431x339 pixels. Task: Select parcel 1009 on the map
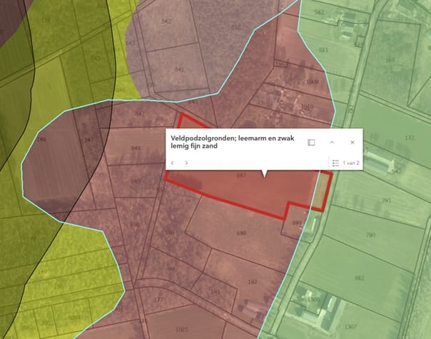pyautogui.click(x=312, y=82)
